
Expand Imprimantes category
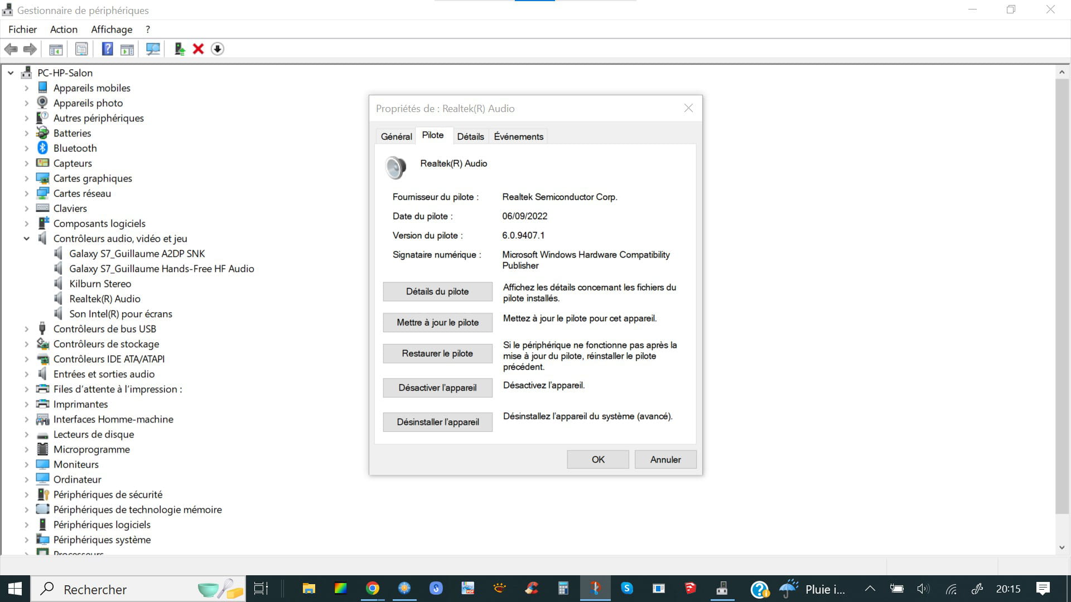coord(26,404)
